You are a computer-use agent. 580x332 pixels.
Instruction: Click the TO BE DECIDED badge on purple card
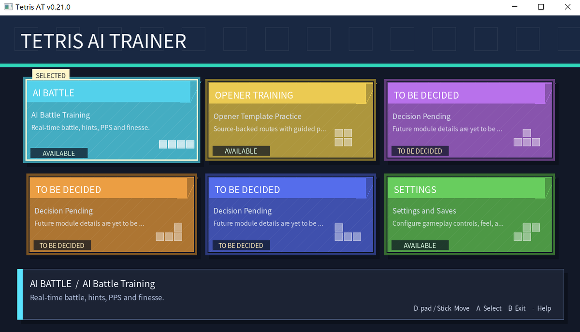(420, 151)
